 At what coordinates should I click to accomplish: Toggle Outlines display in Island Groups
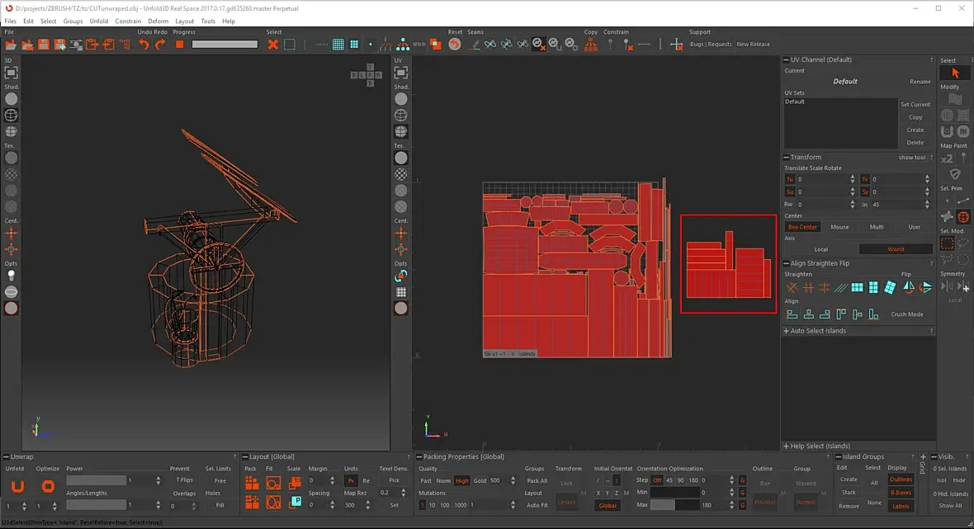tap(901, 479)
